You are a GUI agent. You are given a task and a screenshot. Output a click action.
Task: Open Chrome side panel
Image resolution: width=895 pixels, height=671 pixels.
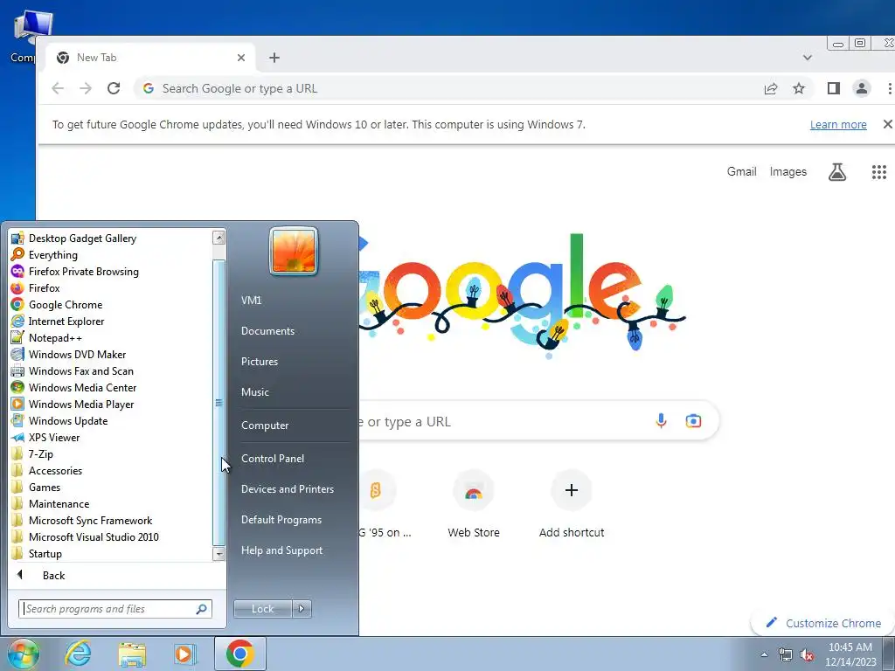[x=833, y=88]
